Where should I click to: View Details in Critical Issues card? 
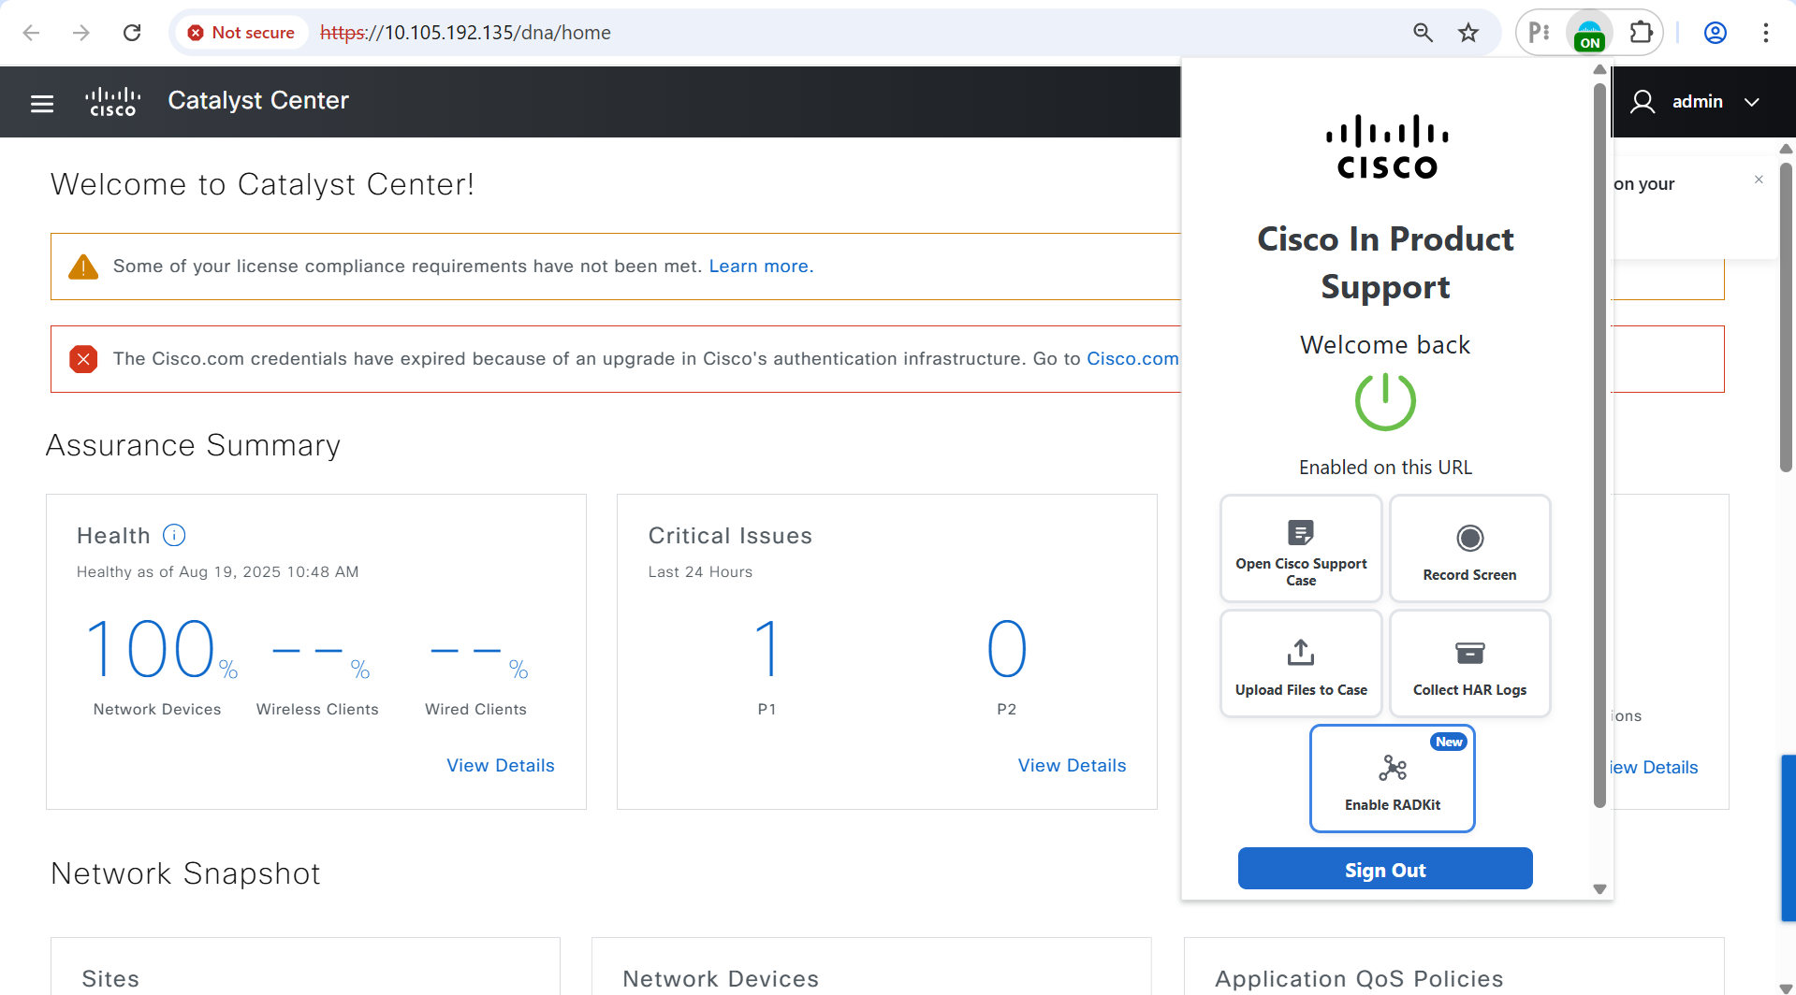coord(1072,765)
